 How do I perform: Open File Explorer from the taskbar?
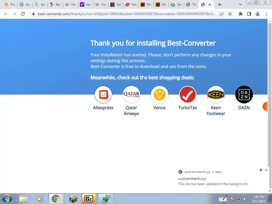[24, 199]
